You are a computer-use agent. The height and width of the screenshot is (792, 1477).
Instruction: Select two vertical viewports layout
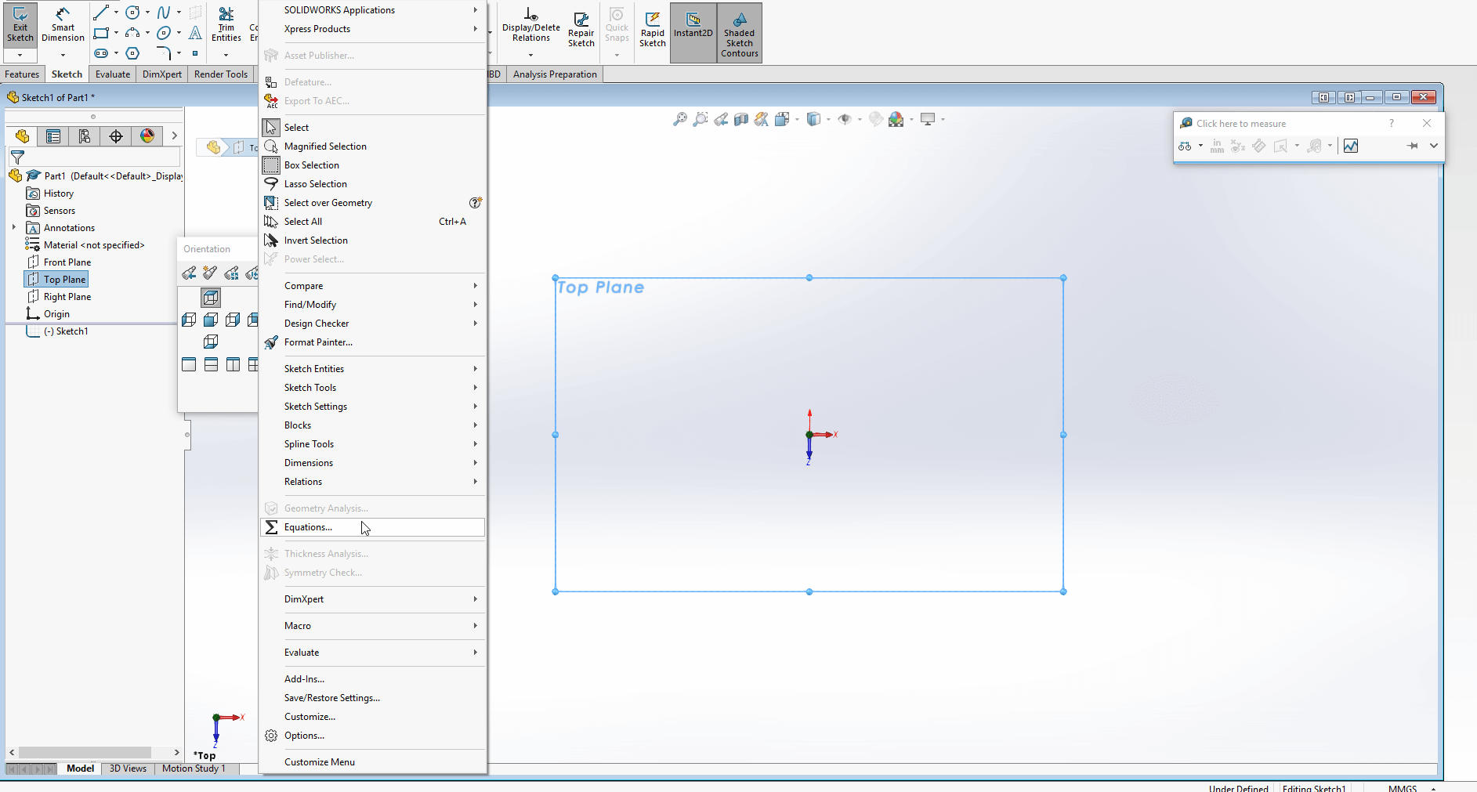pos(233,364)
